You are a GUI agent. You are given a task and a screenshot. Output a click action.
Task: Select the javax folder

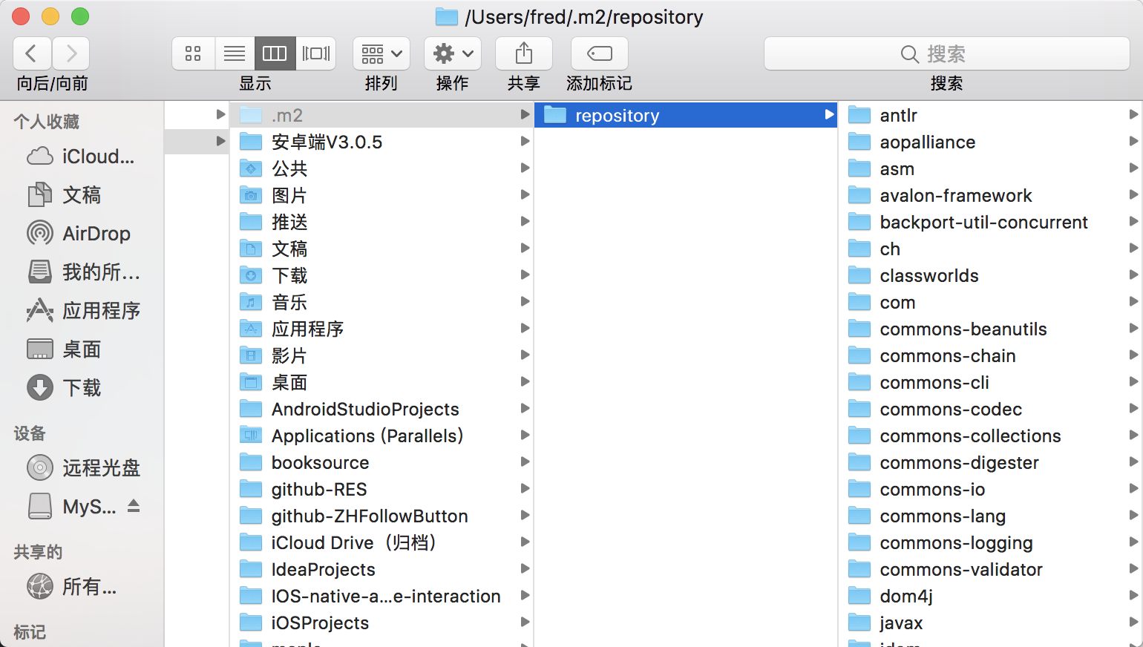point(991,623)
